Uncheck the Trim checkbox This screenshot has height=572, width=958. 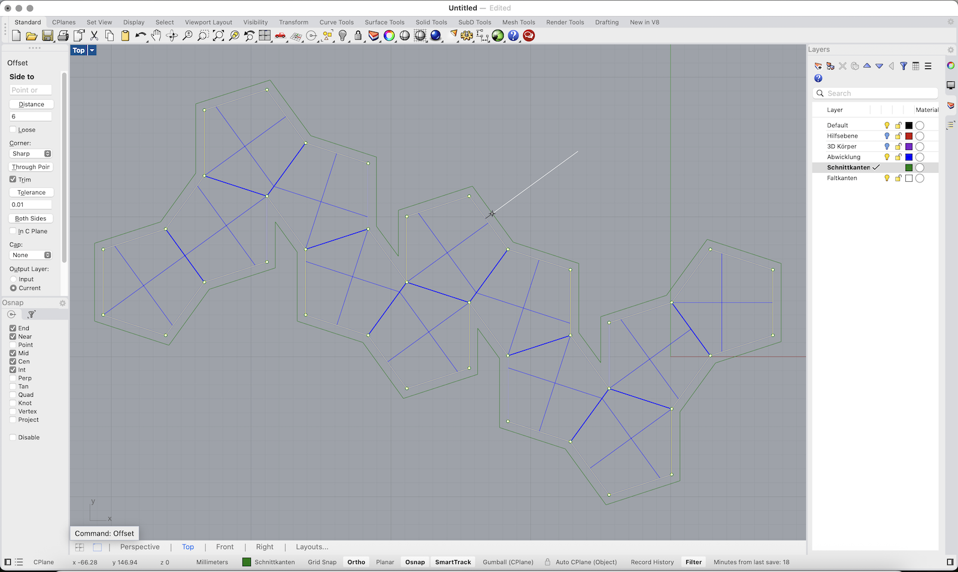click(x=13, y=179)
